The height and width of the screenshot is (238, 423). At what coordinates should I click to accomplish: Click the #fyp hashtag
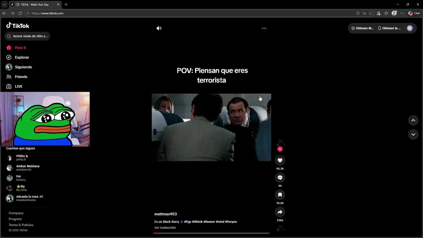pos(188,222)
